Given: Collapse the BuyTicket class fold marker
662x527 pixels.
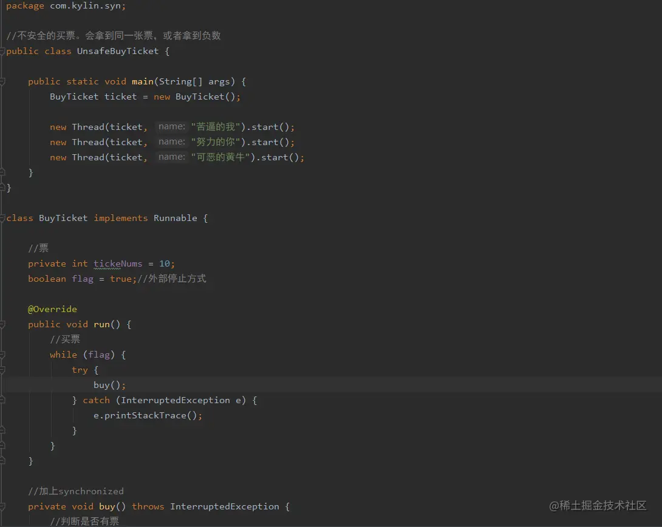Looking at the screenshot, I should 2,219.
